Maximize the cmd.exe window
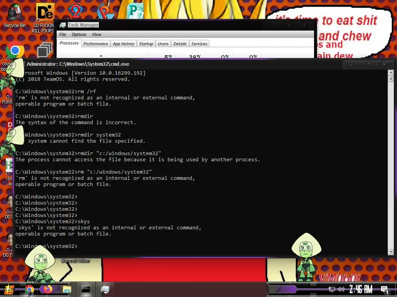This screenshot has width=397, height=297. click(368, 65)
